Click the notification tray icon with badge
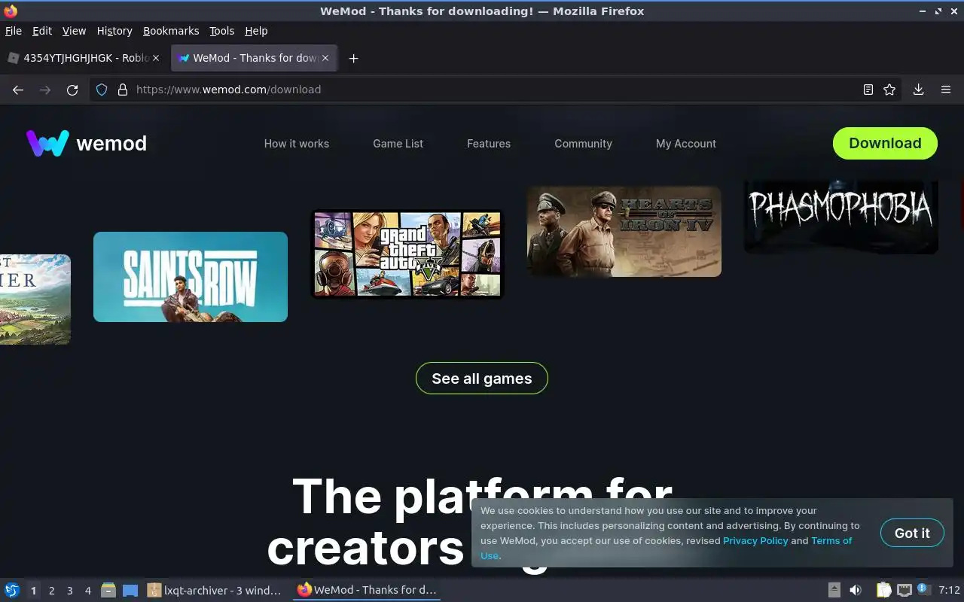The width and height of the screenshot is (964, 602). [x=924, y=589]
